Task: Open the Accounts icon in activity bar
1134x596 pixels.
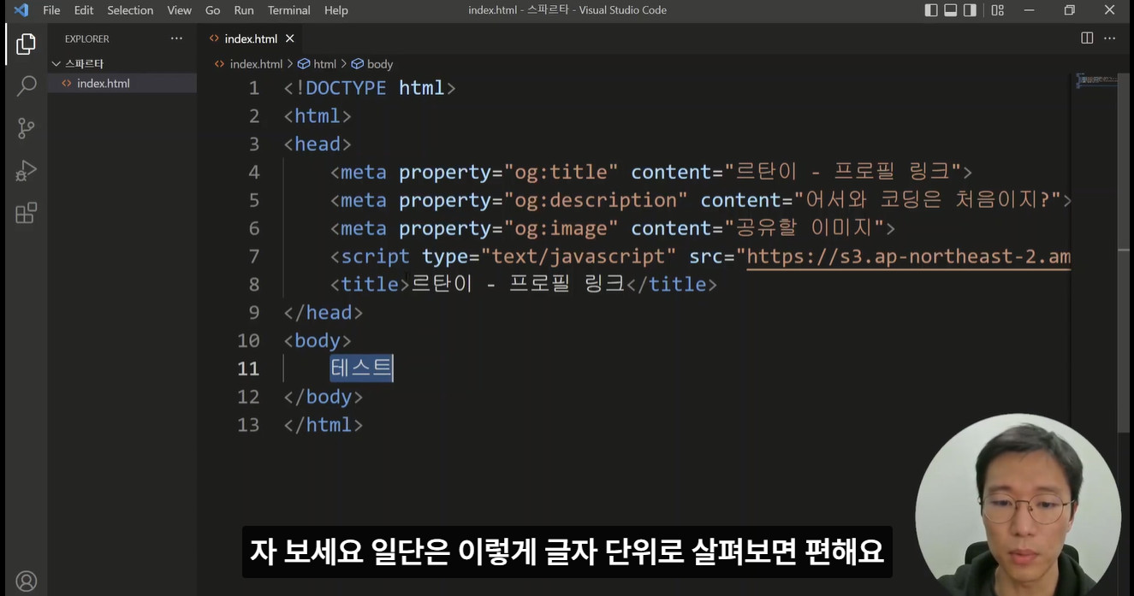Action: click(26, 581)
